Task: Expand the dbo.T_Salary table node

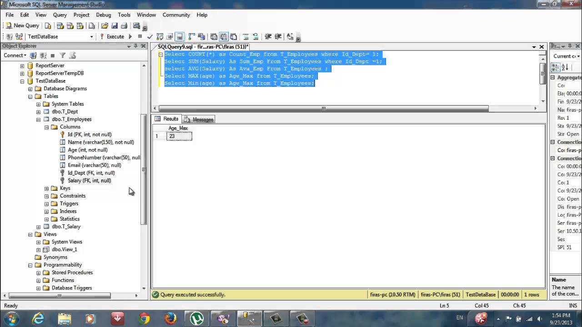Action: 38,227
